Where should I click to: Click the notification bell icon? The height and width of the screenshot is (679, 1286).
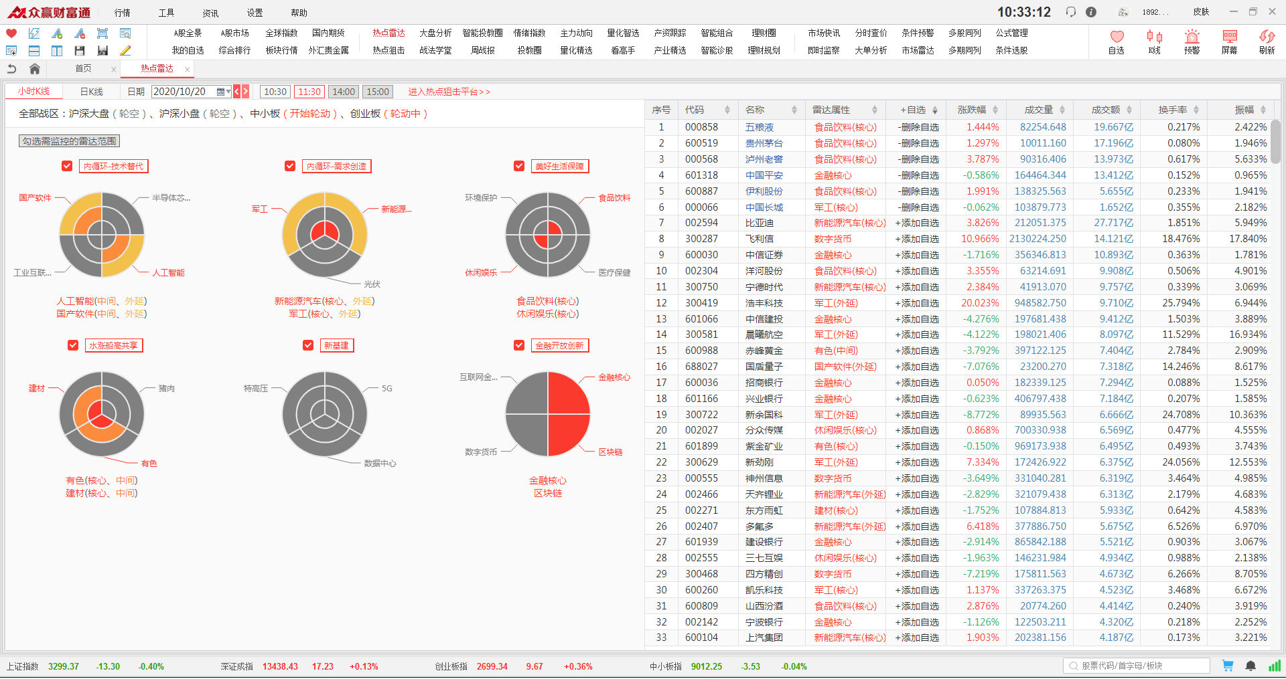[x=1251, y=666]
